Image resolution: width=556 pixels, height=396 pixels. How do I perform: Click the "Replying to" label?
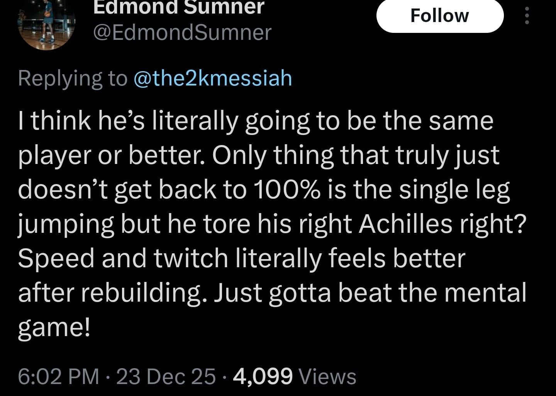point(72,78)
